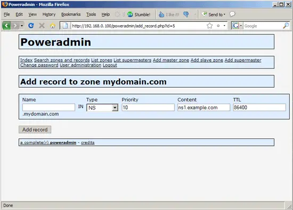This screenshot has height=210, width=293.
Task: Click the Add supermaster link
Action: pyautogui.click(x=243, y=60)
